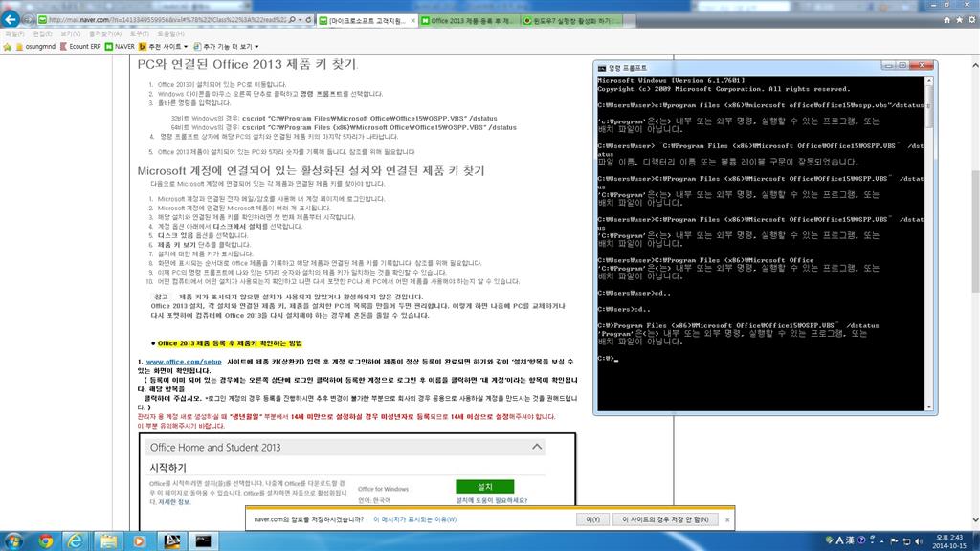
Task: Collapse the Office Home and Student 2013 section
Action: (537, 447)
